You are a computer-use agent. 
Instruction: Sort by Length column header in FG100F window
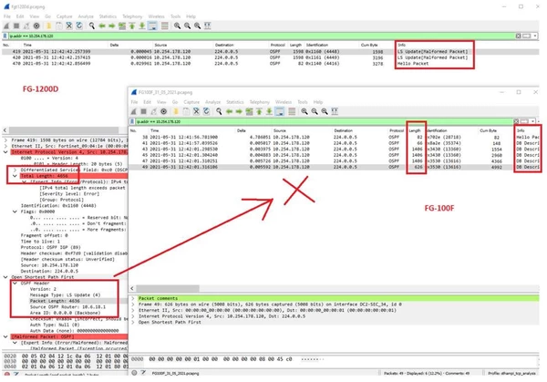tap(415, 130)
